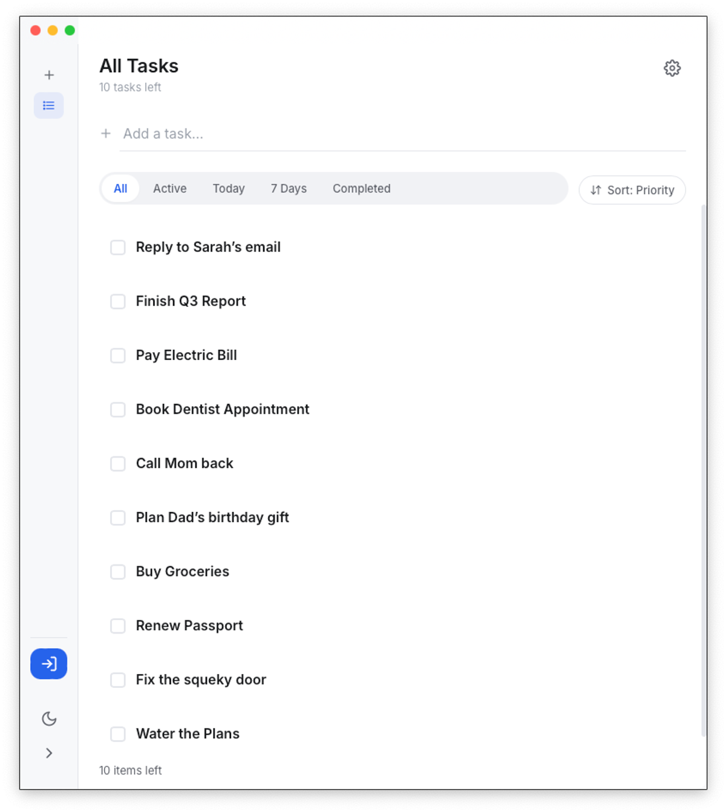Click the task list vertical scrollbar
Viewport: 726px width, 812px height.
[x=704, y=470]
